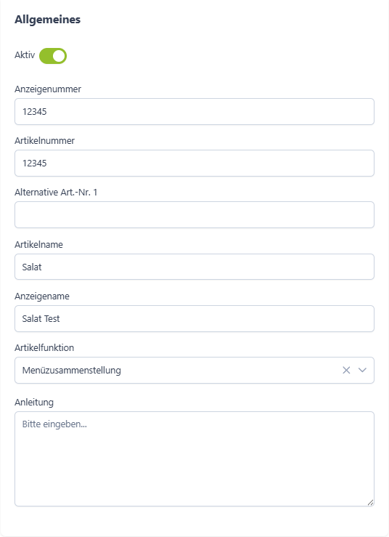Focus the Anzeigename field with Salat Test
389x537 pixels.
coord(194,318)
